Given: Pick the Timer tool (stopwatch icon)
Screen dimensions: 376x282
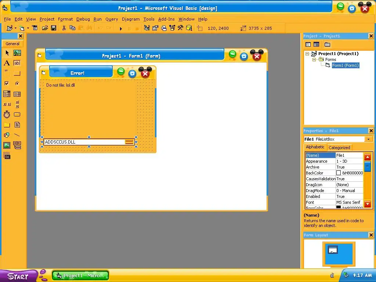Looking at the screenshot, I should [x=7, y=115].
